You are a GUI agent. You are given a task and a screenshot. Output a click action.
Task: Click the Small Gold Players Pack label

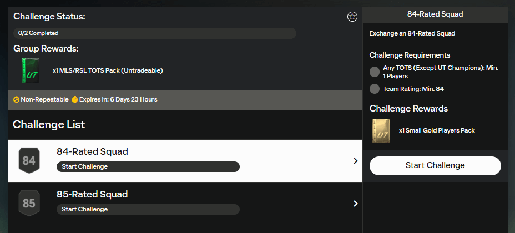pyautogui.click(x=437, y=131)
